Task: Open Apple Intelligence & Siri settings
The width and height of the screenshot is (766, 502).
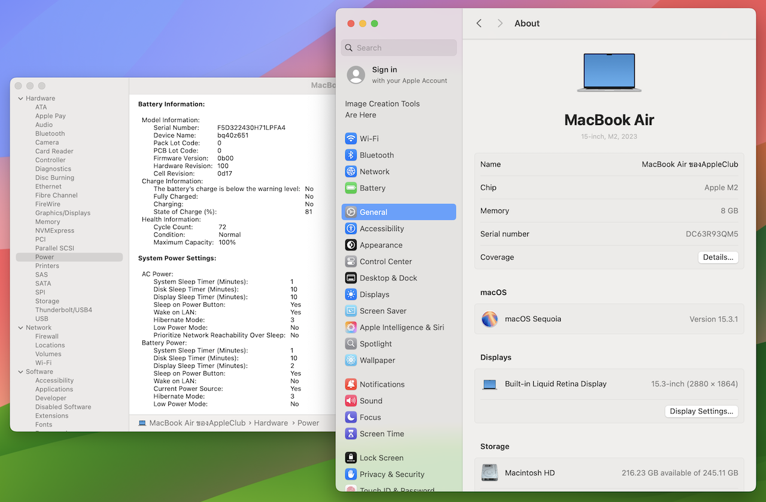Action: pyautogui.click(x=399, y=327)
